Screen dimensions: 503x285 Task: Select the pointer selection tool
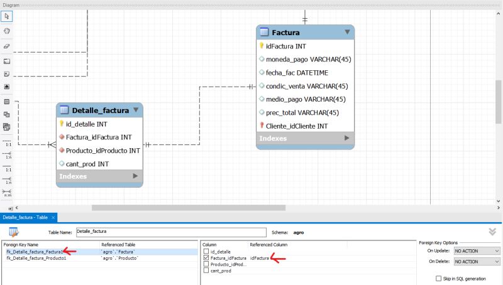point(7,16)
